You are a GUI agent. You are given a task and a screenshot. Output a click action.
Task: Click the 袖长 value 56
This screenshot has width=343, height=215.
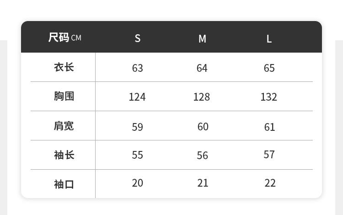coord(203,156)
